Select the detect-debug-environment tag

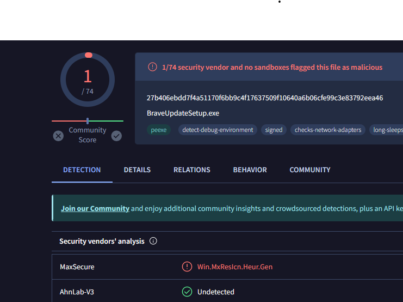[x=218, y=130]
